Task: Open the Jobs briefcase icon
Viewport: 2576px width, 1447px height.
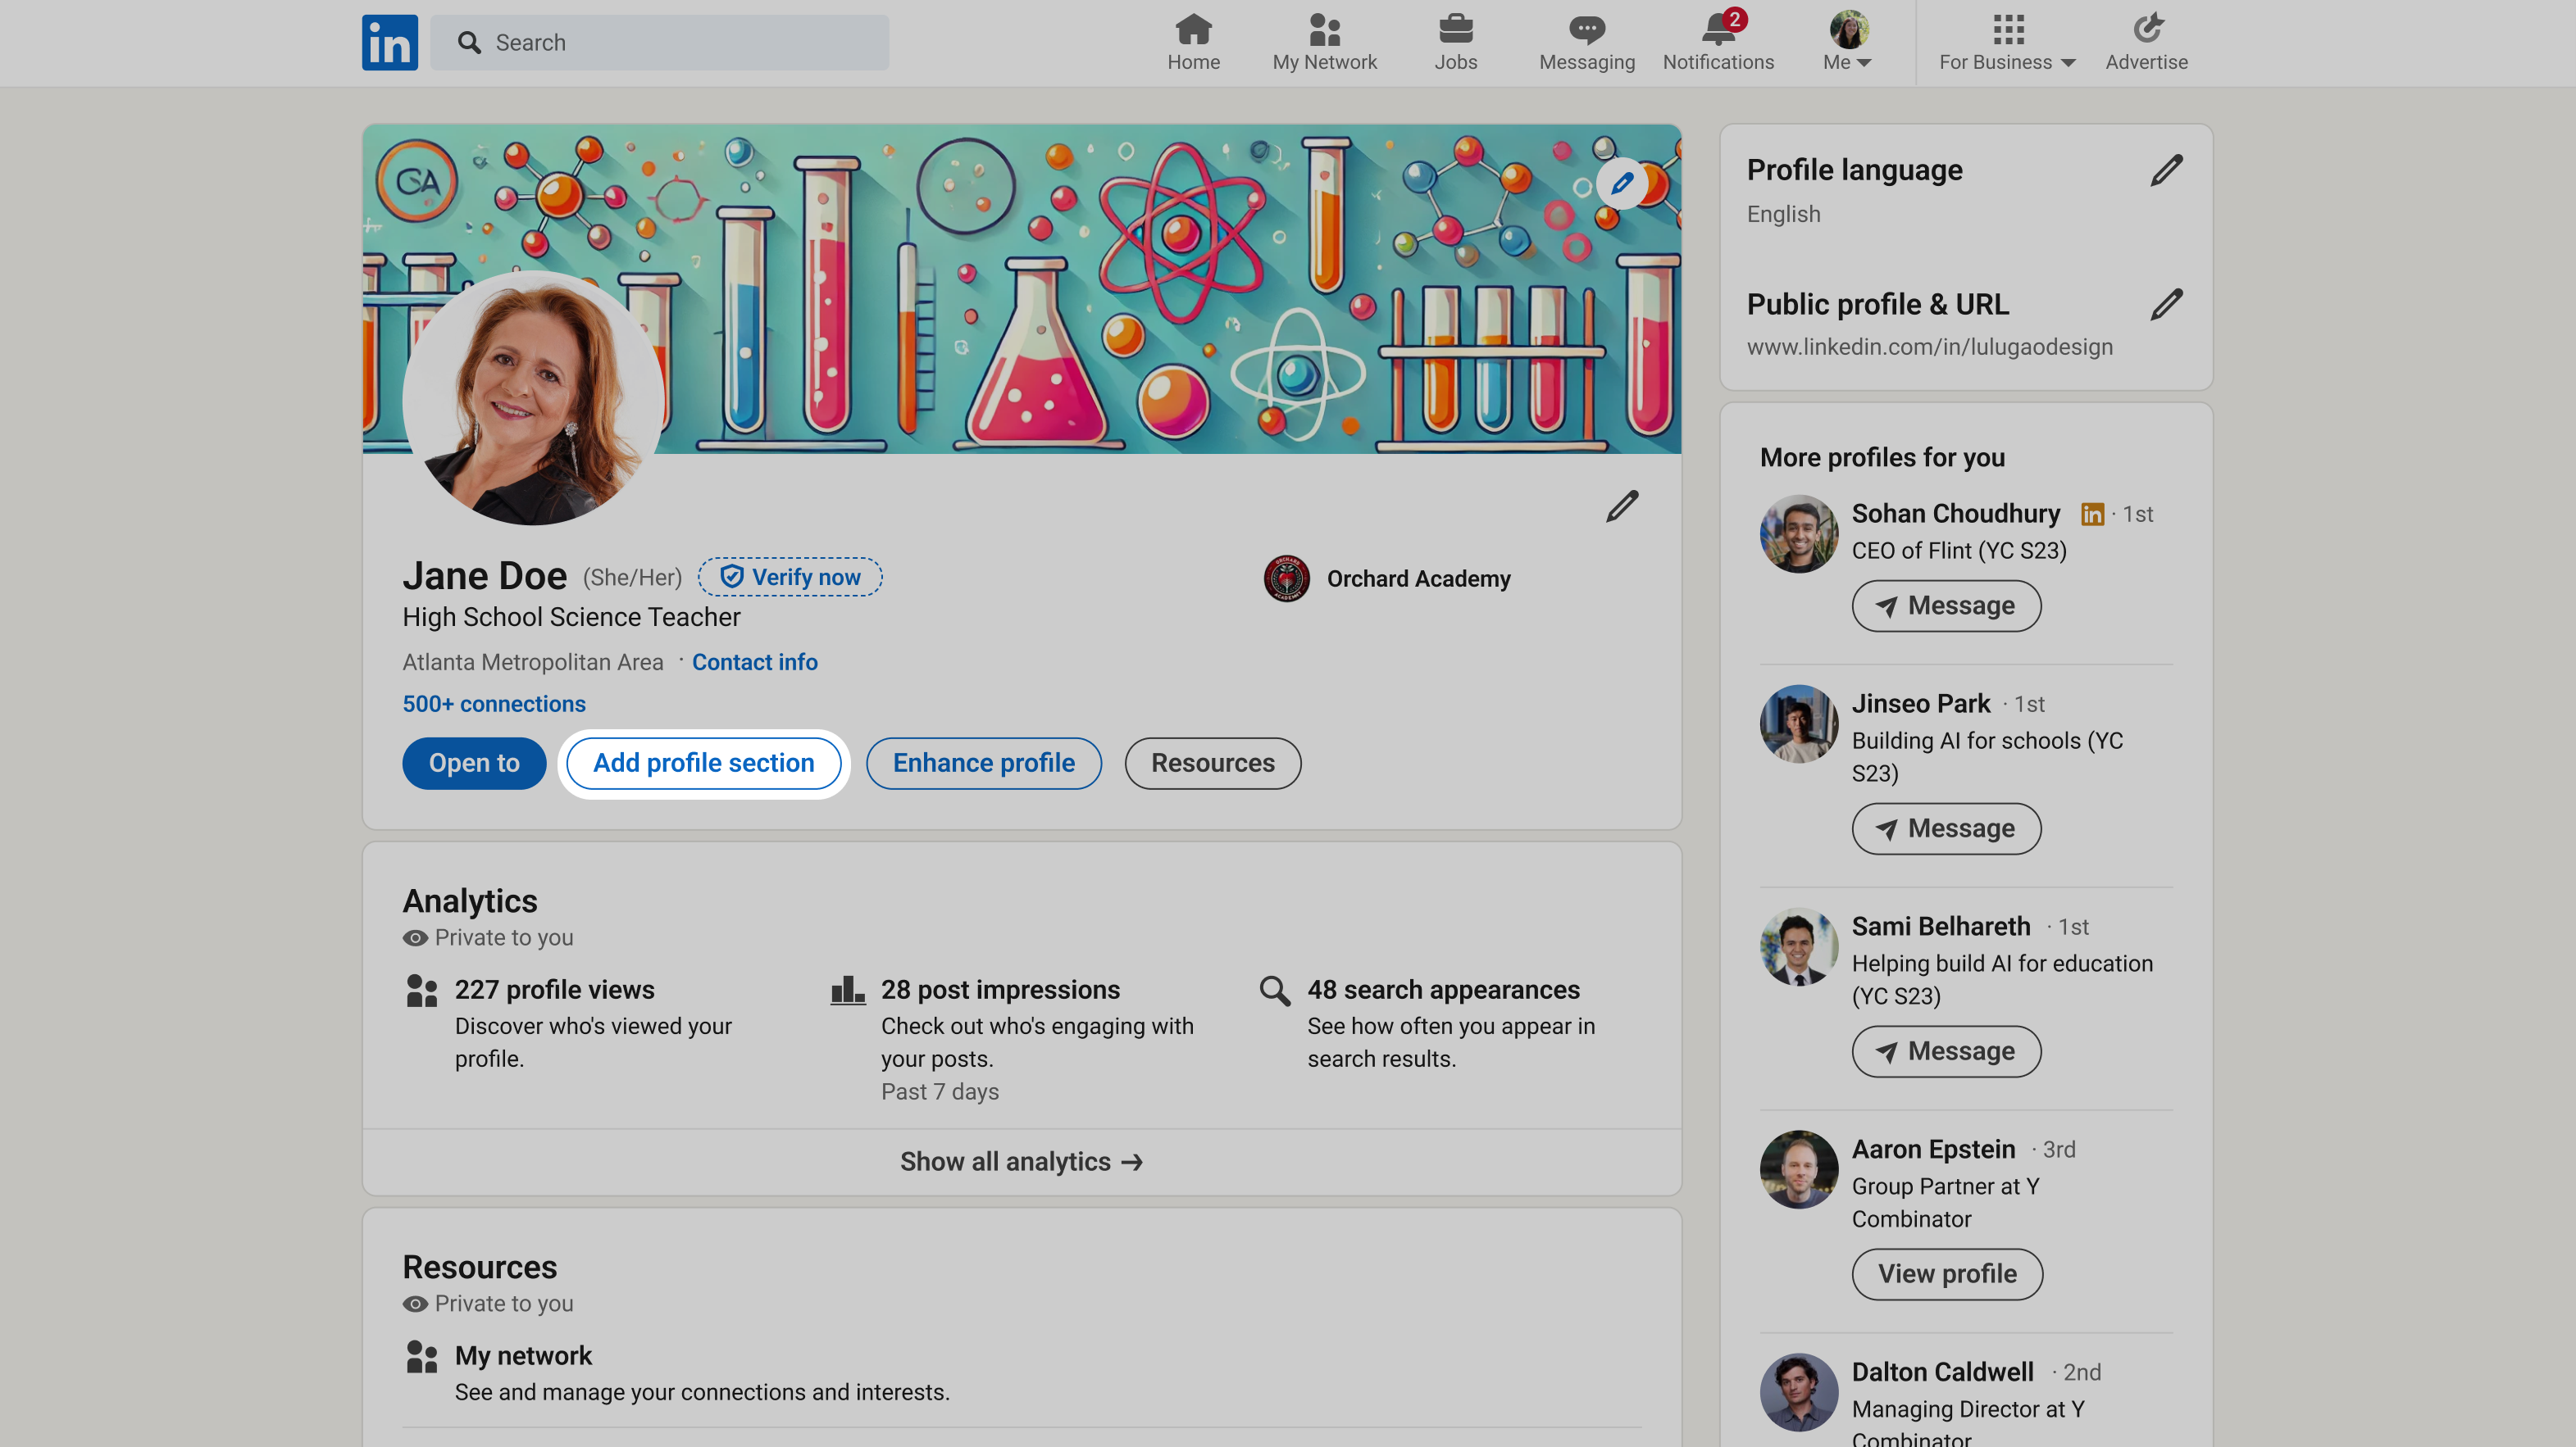Action: point(1455,29)
